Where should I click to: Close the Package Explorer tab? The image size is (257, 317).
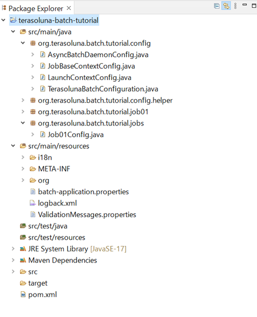(69, 8)
